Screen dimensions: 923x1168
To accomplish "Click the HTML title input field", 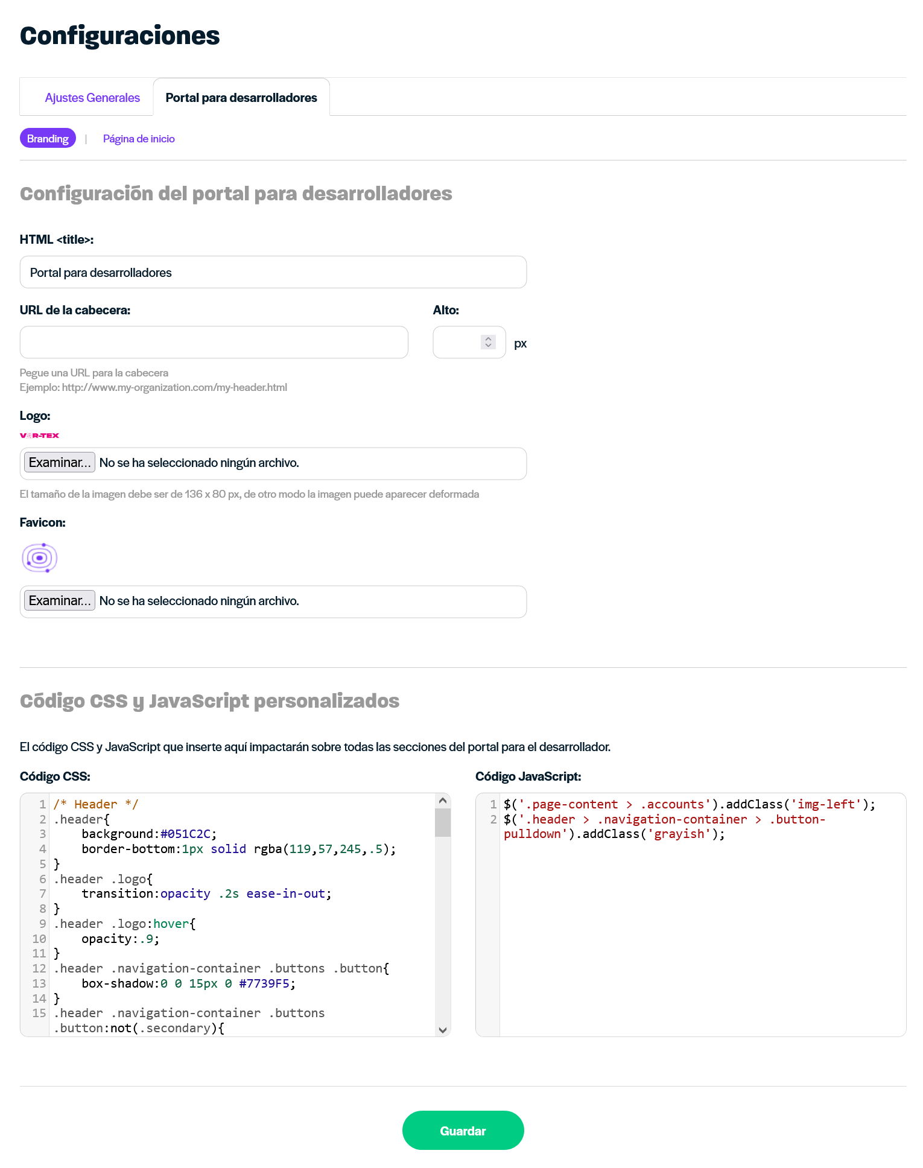I will pos(273,272).
